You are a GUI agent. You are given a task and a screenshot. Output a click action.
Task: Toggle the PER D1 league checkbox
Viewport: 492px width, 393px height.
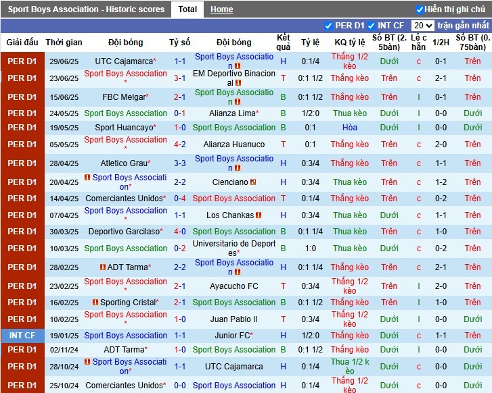click(x=328, y=26)
